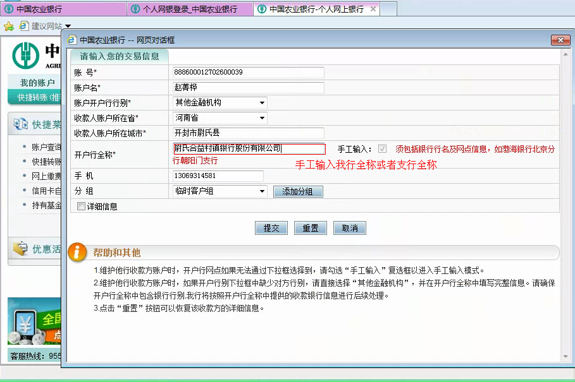Open the 分组 临时客户组 dropdown
Screen dimensions: 575x382
tap(219, 191)
